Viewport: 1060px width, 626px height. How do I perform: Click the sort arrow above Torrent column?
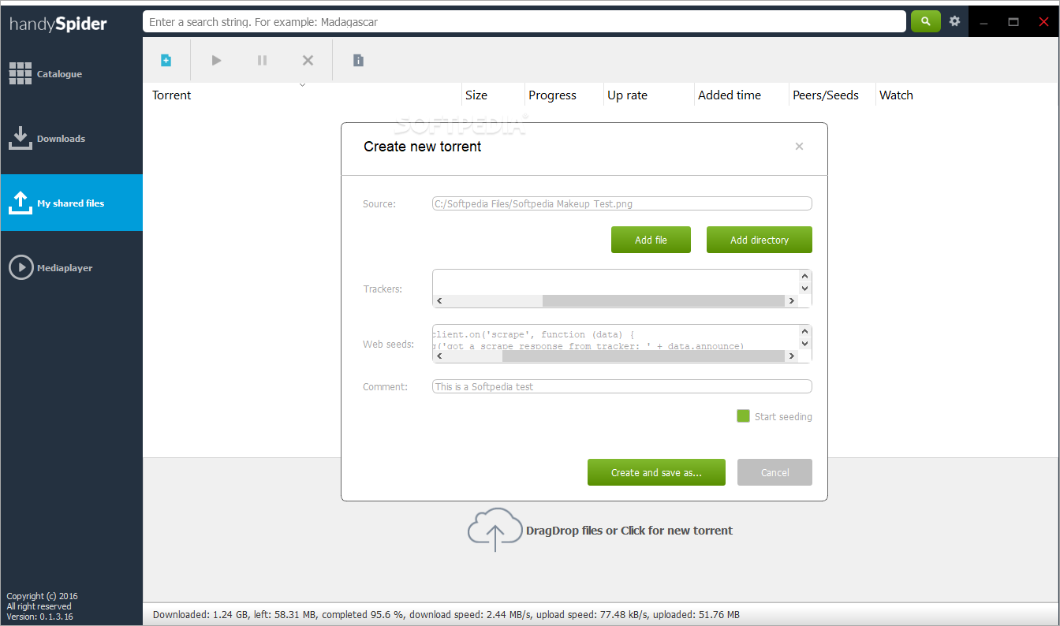302,85
